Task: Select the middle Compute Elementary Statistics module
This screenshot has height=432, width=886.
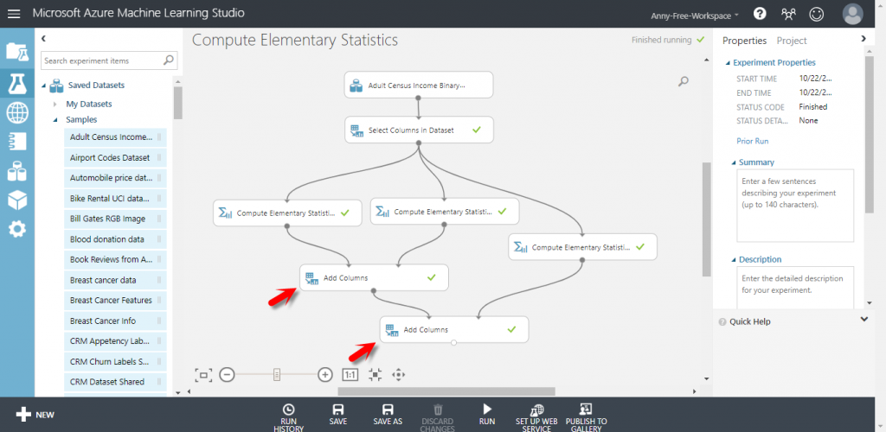Action: point(445,212)
